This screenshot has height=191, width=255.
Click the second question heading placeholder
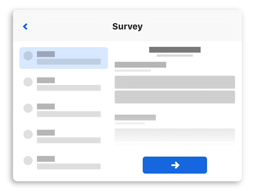click(135, 117)
